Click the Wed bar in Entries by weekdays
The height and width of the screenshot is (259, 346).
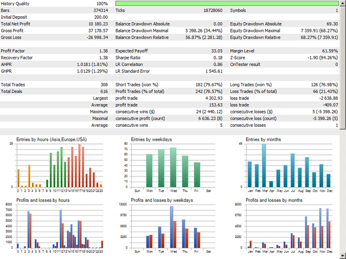(x=173, y=167)
